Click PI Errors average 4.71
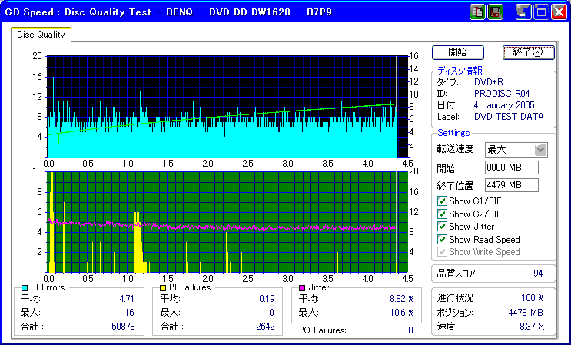This screenshot has width=571, height=345. 127,299
